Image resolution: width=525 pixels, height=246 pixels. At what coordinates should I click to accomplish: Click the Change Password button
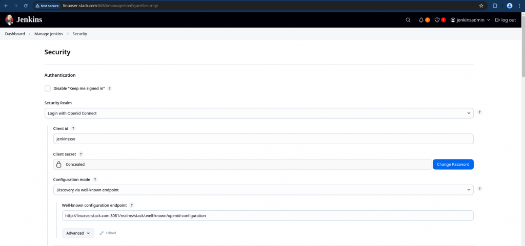[x=453, y=164]
